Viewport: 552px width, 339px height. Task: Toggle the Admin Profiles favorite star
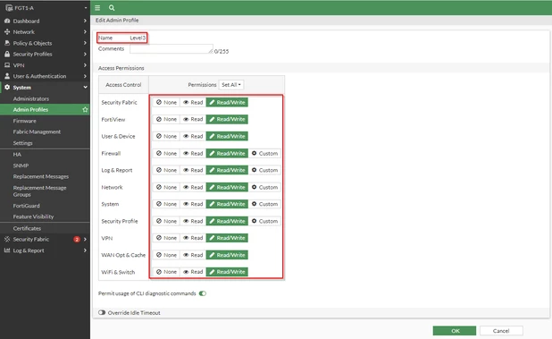pyautogui.click(x=85, y=110)
